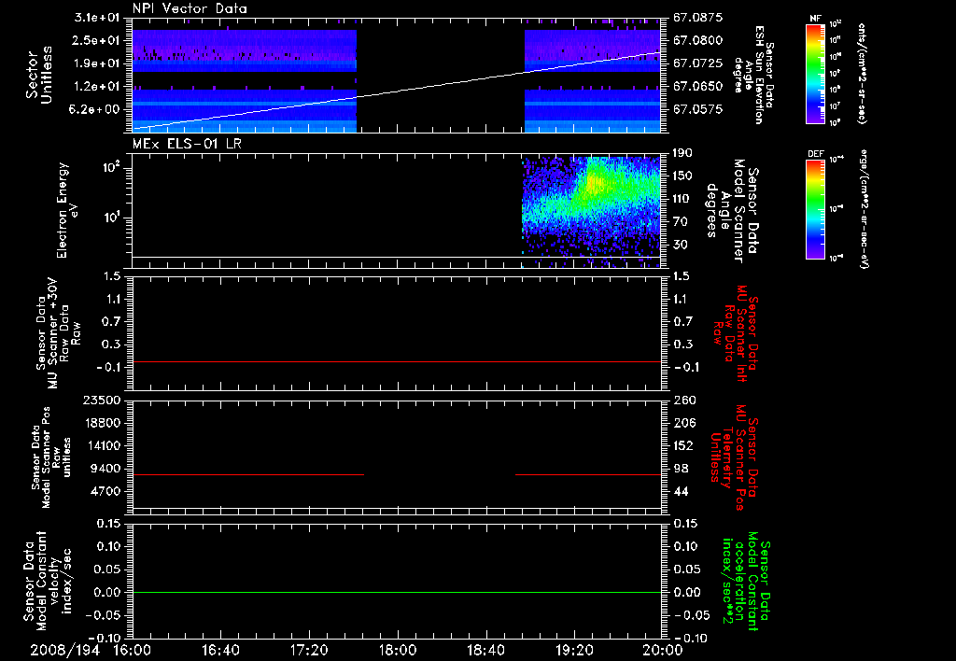This screenshot has width=956, height=661.
Task: Click the red MU Scanner Pos Telemetry label
Action: pyautogui.click(x=734, y=457)
